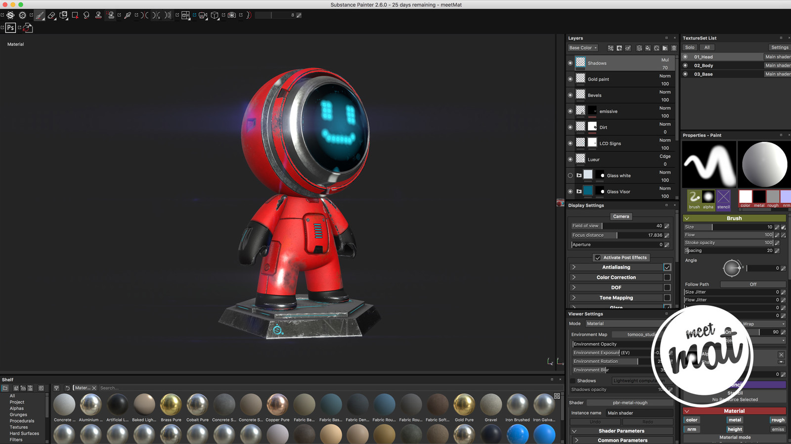The image size is (791, 444).
Task: Open Iray render camera icon
Action: tap(231, 15)
